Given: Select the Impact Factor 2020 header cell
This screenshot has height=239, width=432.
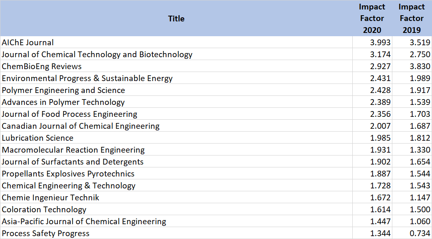Looking at the screenshot, I should point(372,19).
